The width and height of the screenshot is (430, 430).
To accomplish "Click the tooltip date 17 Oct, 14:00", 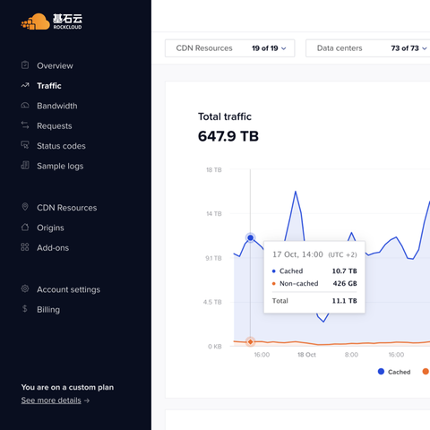I will 297,254.
